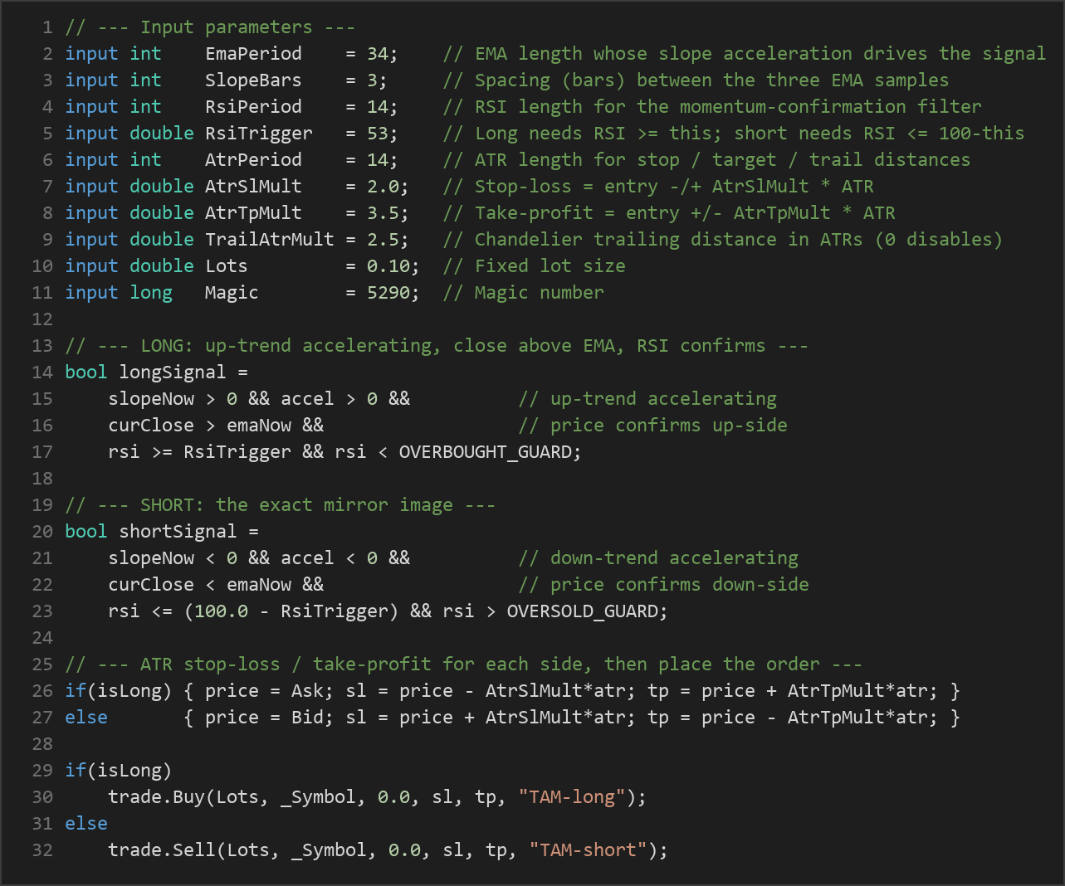Click the magic number value 5290
This screenshot has height=886, width=1065.
388,293
